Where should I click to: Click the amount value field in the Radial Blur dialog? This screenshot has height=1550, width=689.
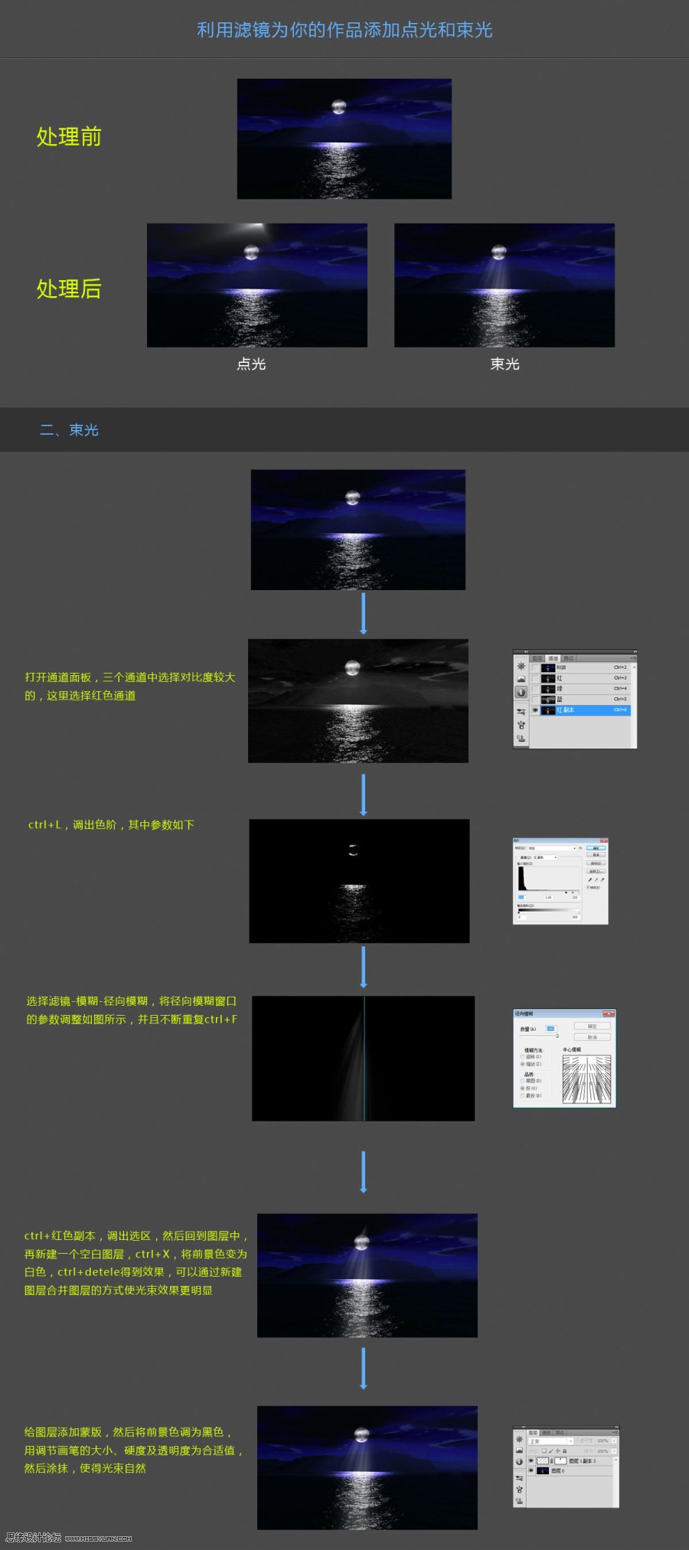pyautogui.click(x=551, y=1029)
